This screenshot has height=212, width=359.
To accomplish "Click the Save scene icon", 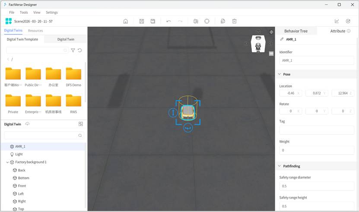I will (142, 21).
